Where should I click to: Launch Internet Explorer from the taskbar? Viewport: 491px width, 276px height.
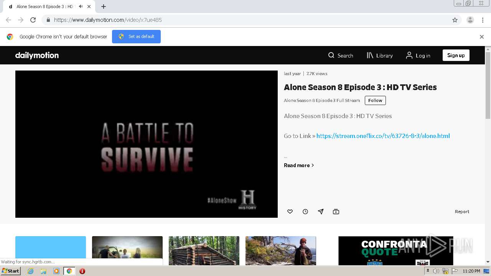click(30, 271)
